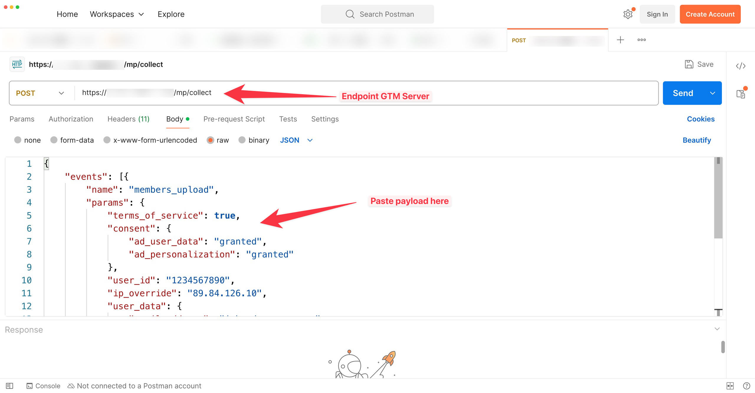Click the Save floppy disk icon
This screenshot has height=393, width=755.
click(x=689, y=64)
